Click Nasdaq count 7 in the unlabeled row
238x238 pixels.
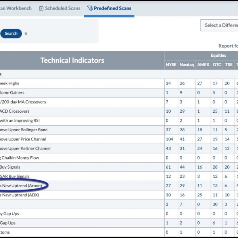click(x=181, y=204)
